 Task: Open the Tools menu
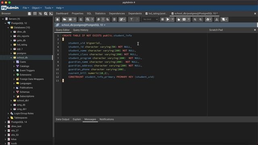tap(49, 8)
